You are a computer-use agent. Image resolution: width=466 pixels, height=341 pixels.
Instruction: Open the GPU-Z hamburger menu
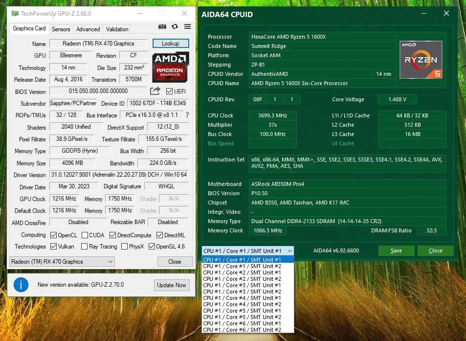tap(188, 26)
